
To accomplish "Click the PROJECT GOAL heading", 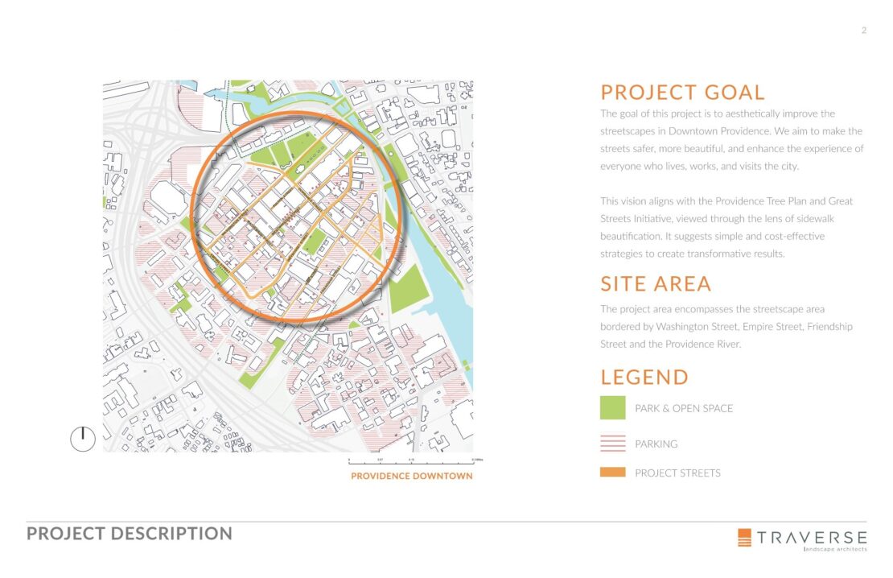I will pyautogui.click(x=682, y=93).
